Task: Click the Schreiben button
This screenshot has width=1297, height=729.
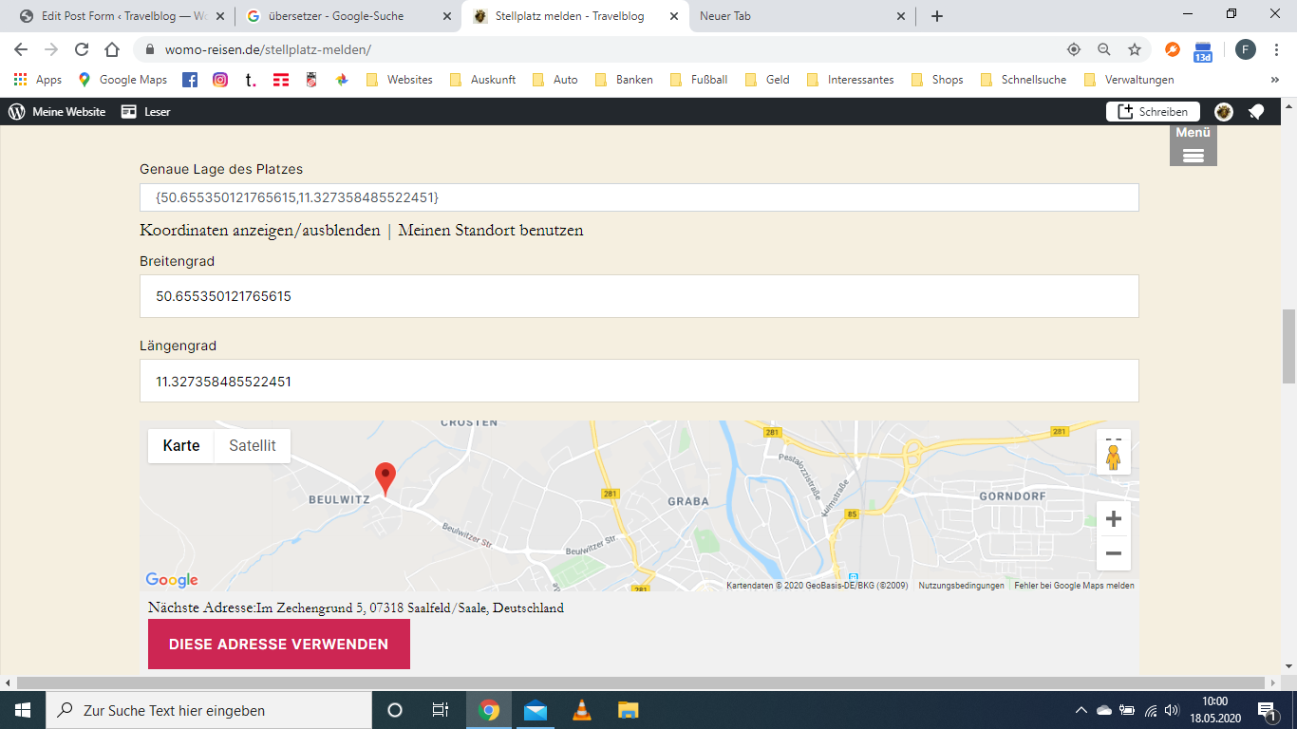Action: tap(1153, 112)
